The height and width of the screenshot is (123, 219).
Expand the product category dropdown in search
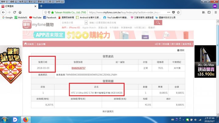(86, 22)
